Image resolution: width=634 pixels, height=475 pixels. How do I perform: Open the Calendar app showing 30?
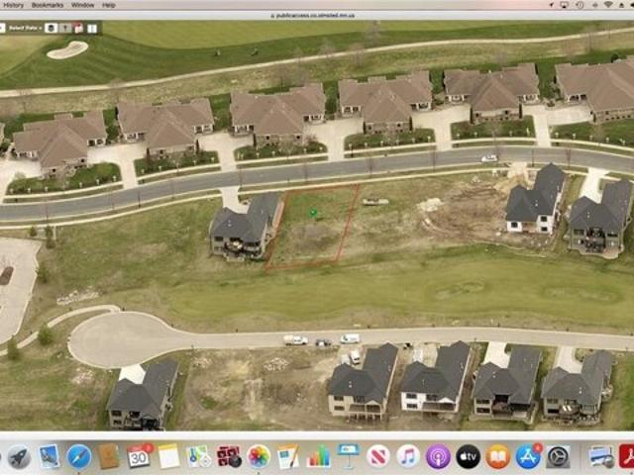(139, 456)
